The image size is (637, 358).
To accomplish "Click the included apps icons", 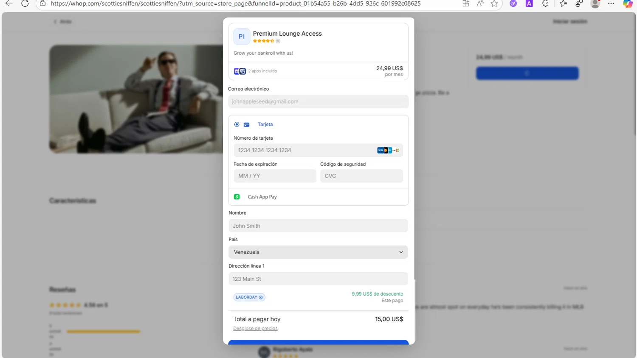I will 240,71.
